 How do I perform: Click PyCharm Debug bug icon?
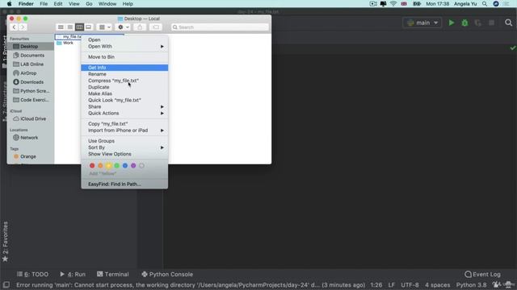[464, 23]
